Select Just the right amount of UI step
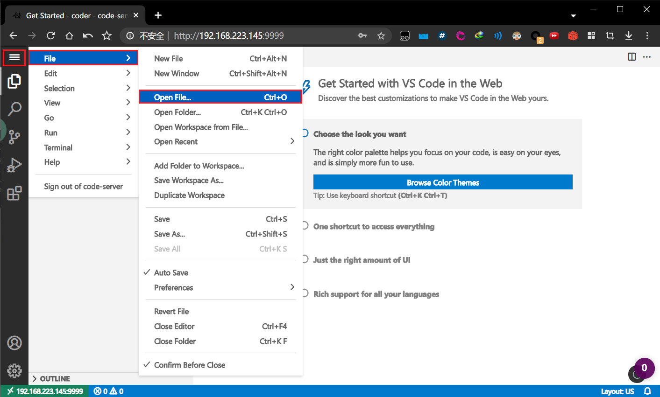Screen dimensions: 660x397 tap(362, 260)
